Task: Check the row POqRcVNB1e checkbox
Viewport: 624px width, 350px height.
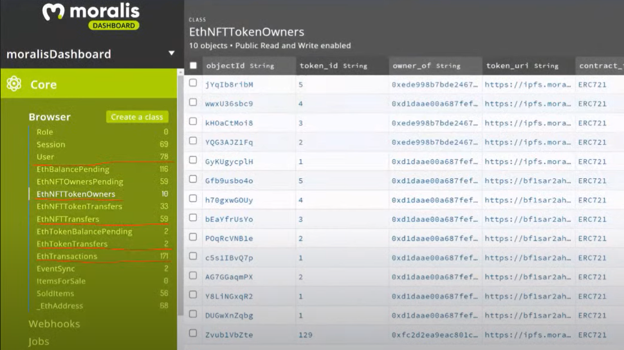Action: pyautogui.click(x=193, y=237)
